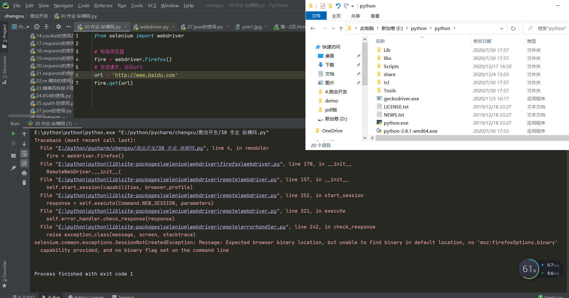Select python-3.8.1-amd64.exe in Explorer

click(410, 131)
